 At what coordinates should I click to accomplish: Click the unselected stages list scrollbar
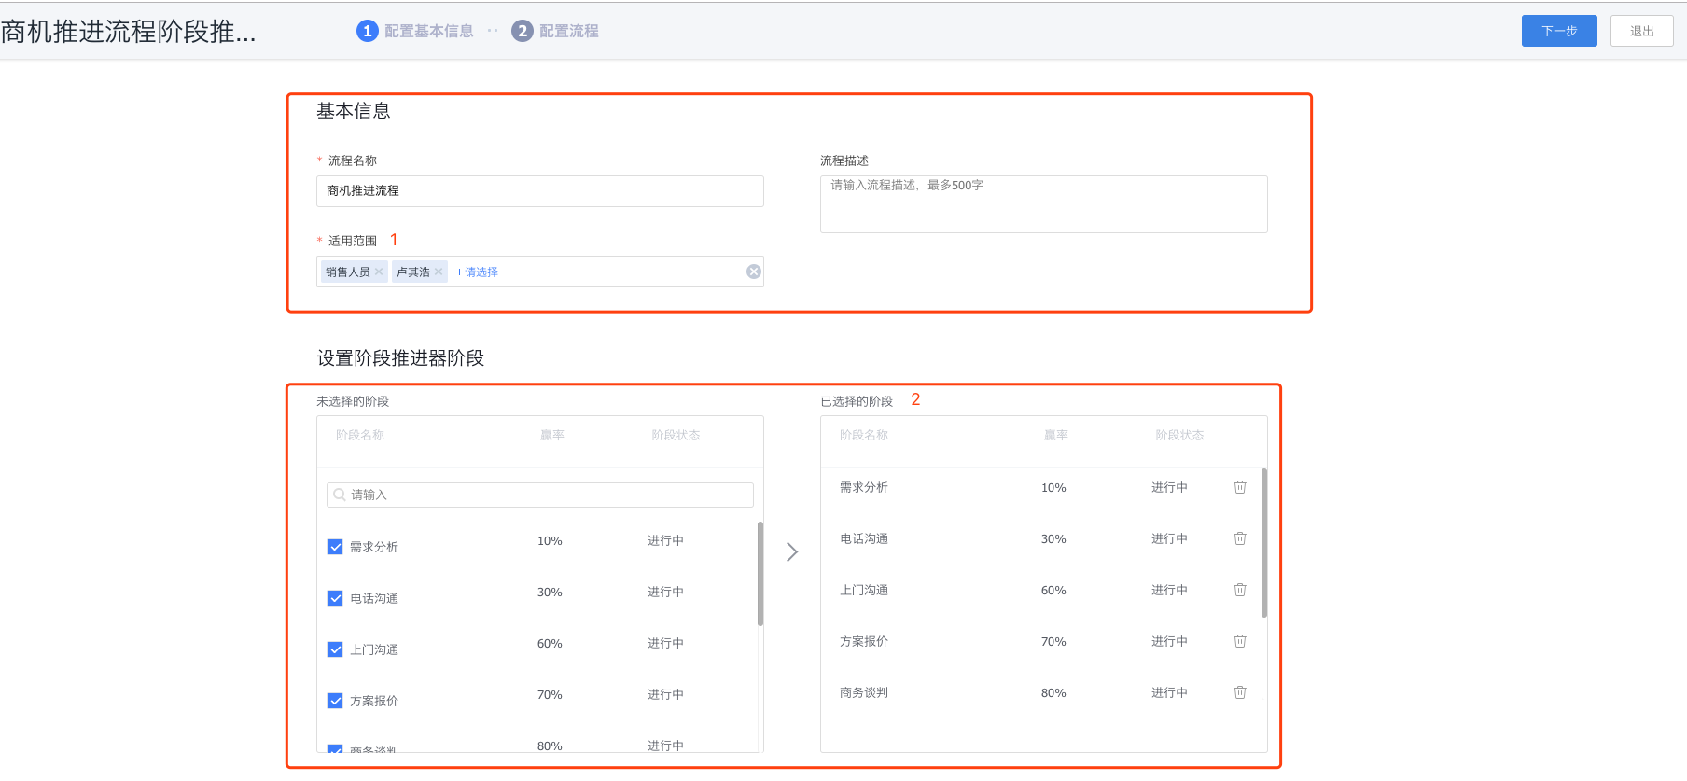[x=760, y=574]
